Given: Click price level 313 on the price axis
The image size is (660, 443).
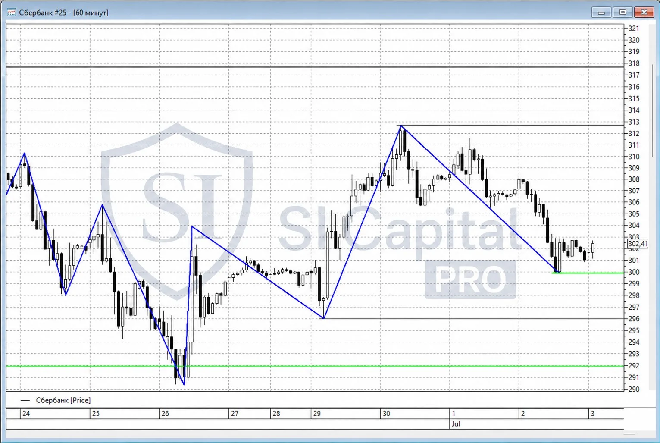Looking at the screenshot, I should point(634,122).
